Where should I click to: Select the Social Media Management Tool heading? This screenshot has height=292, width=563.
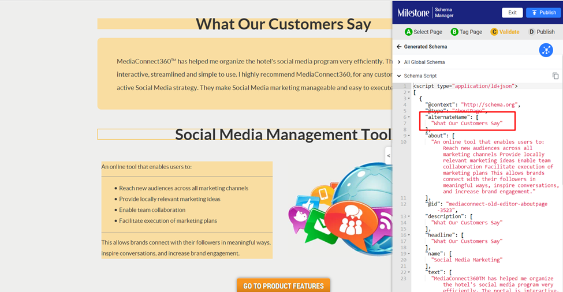[x=283, y=134]
